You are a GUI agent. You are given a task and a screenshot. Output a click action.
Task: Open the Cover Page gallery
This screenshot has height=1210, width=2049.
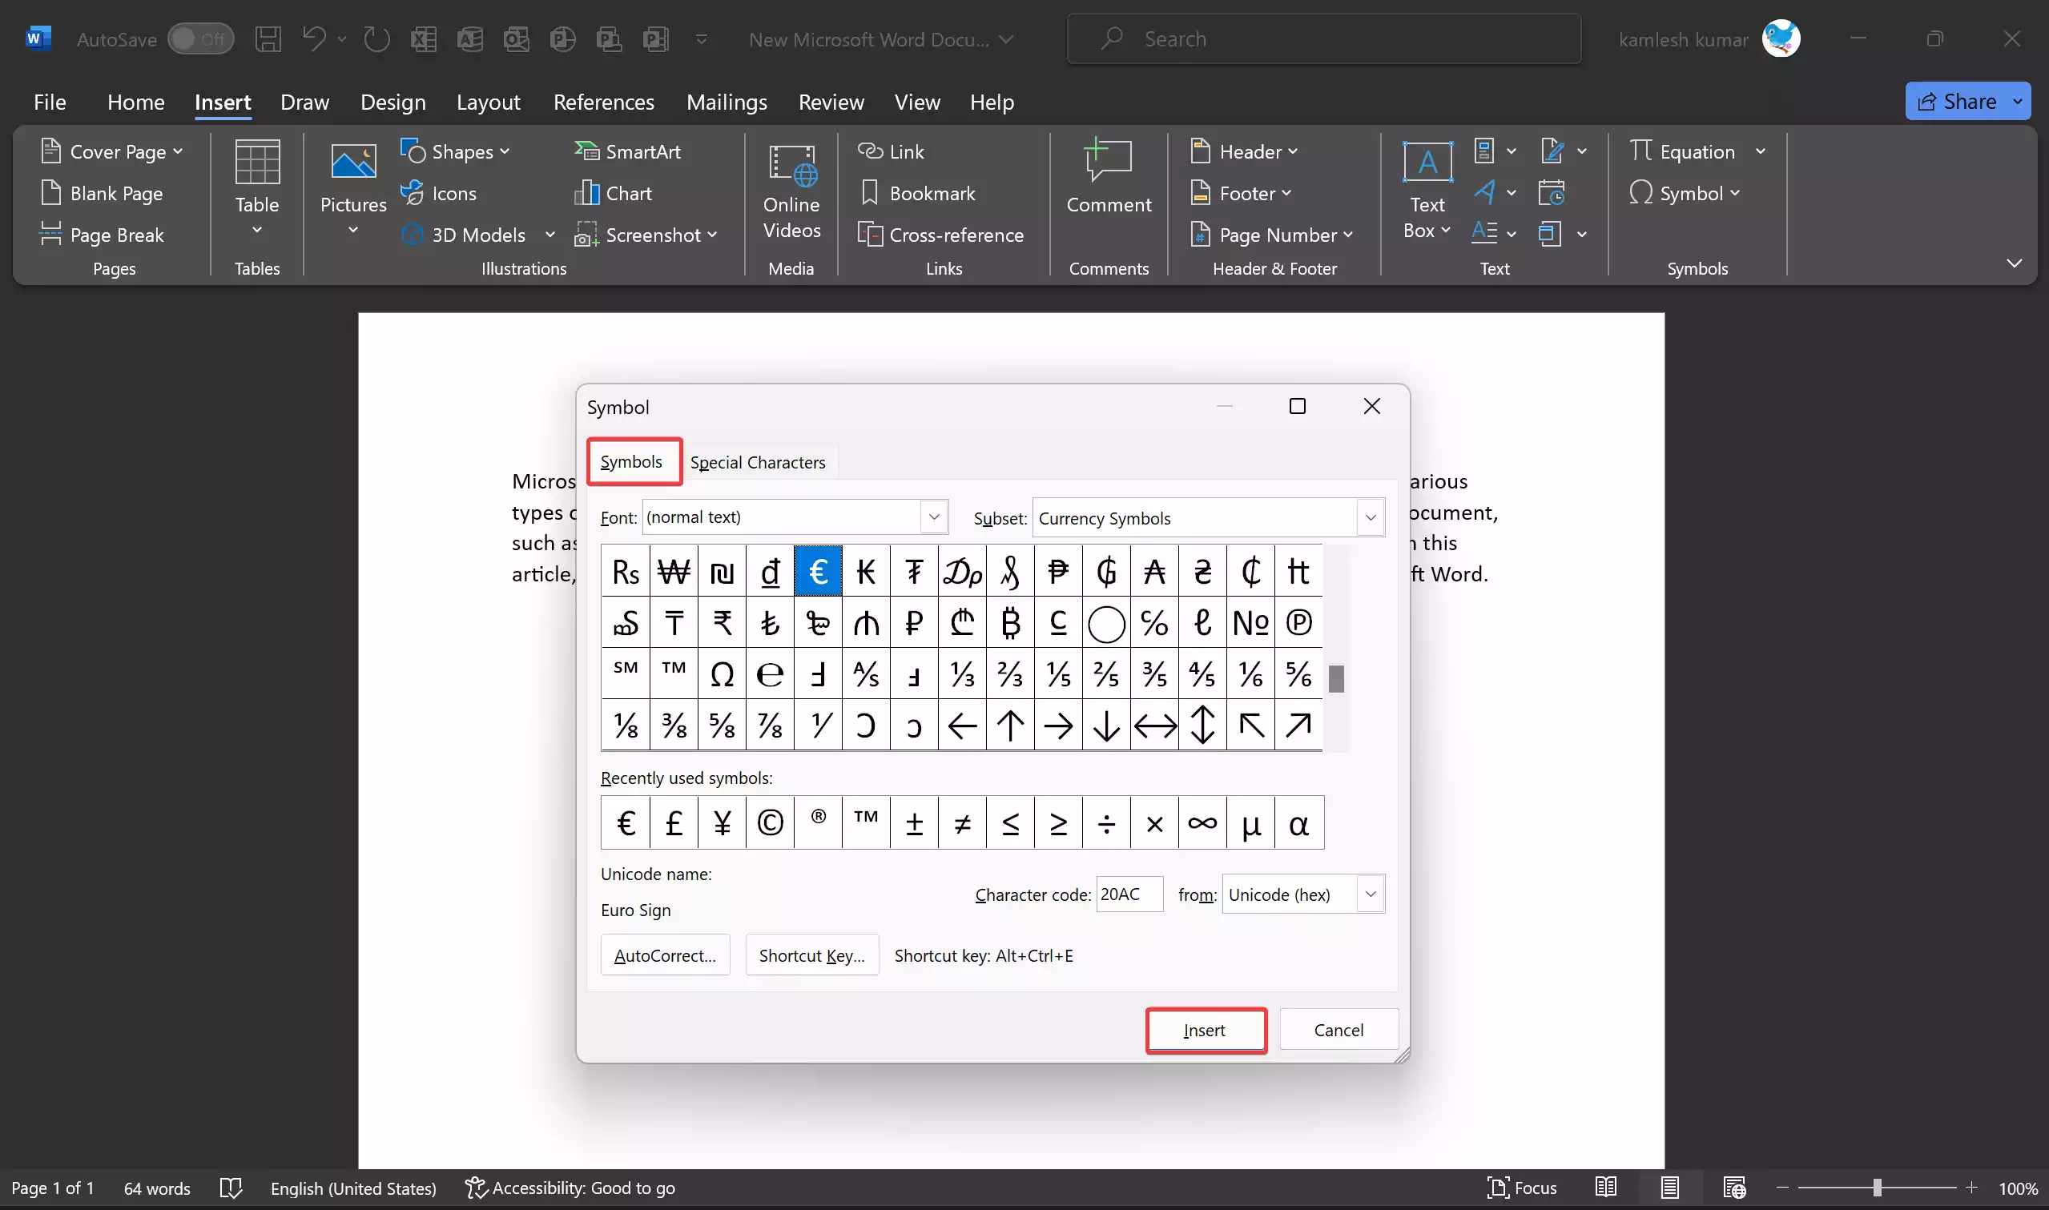tap(111, 151)
